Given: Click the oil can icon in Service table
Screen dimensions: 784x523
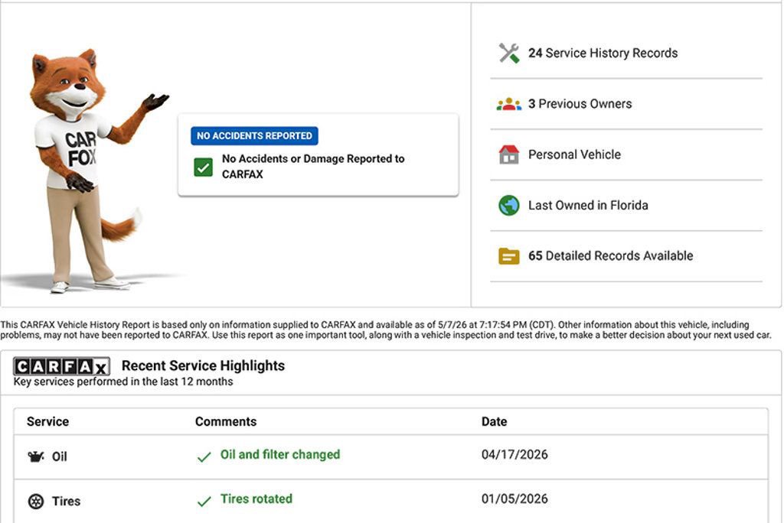Looking at the screenshot, I should [35, 456].
